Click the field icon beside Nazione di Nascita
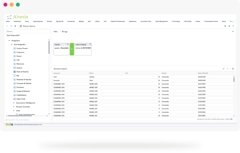 tap(15, 79)
